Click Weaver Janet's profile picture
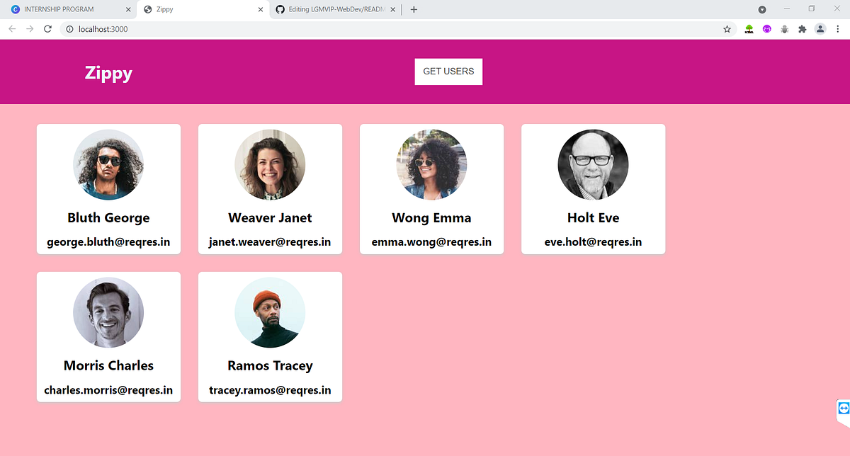850x456 pixels. pyautogui.click(x=270, y=164)
